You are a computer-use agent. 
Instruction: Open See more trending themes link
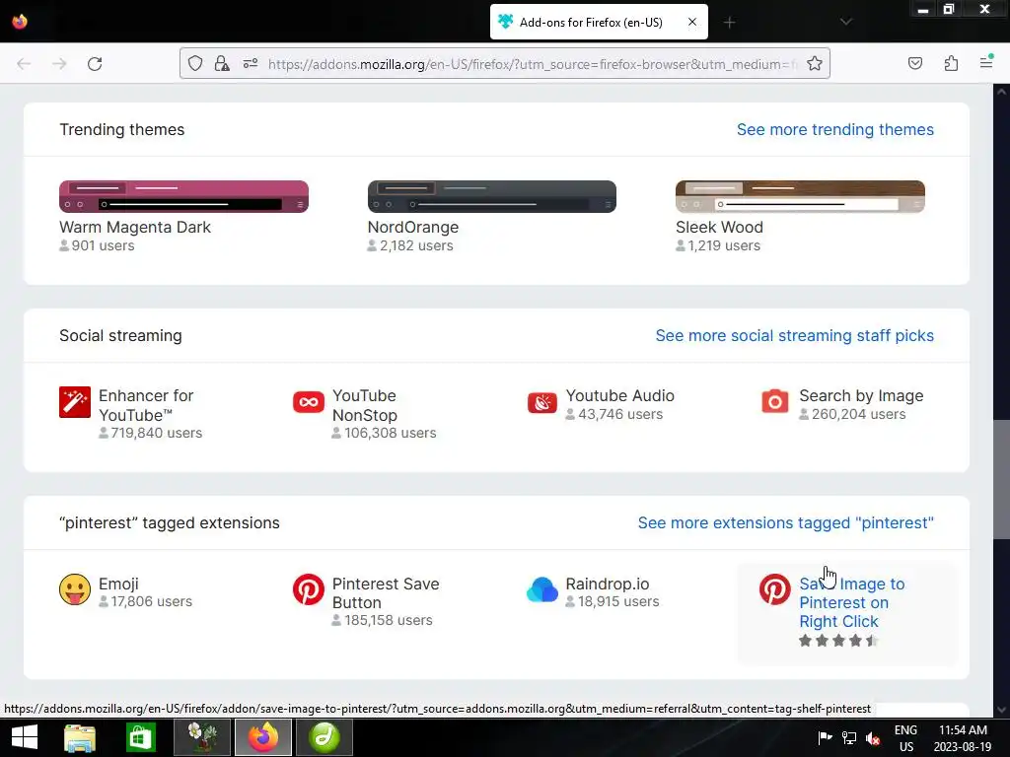click(x=834, y=129)
